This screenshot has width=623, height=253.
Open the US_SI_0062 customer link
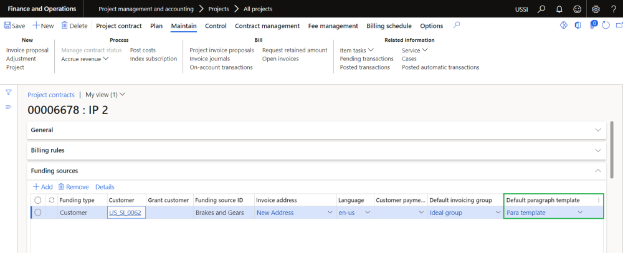coord(125,212)
